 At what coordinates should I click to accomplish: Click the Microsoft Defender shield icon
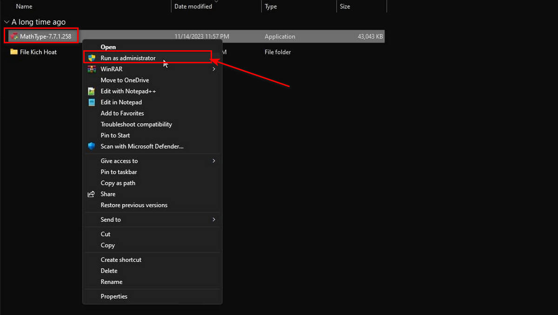click(92, 146)
